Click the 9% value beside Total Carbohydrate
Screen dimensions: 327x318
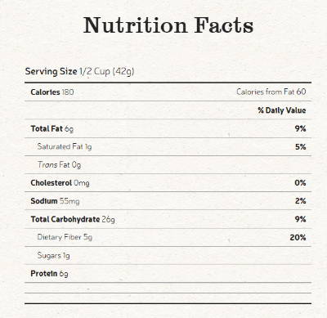click(300, 219)
